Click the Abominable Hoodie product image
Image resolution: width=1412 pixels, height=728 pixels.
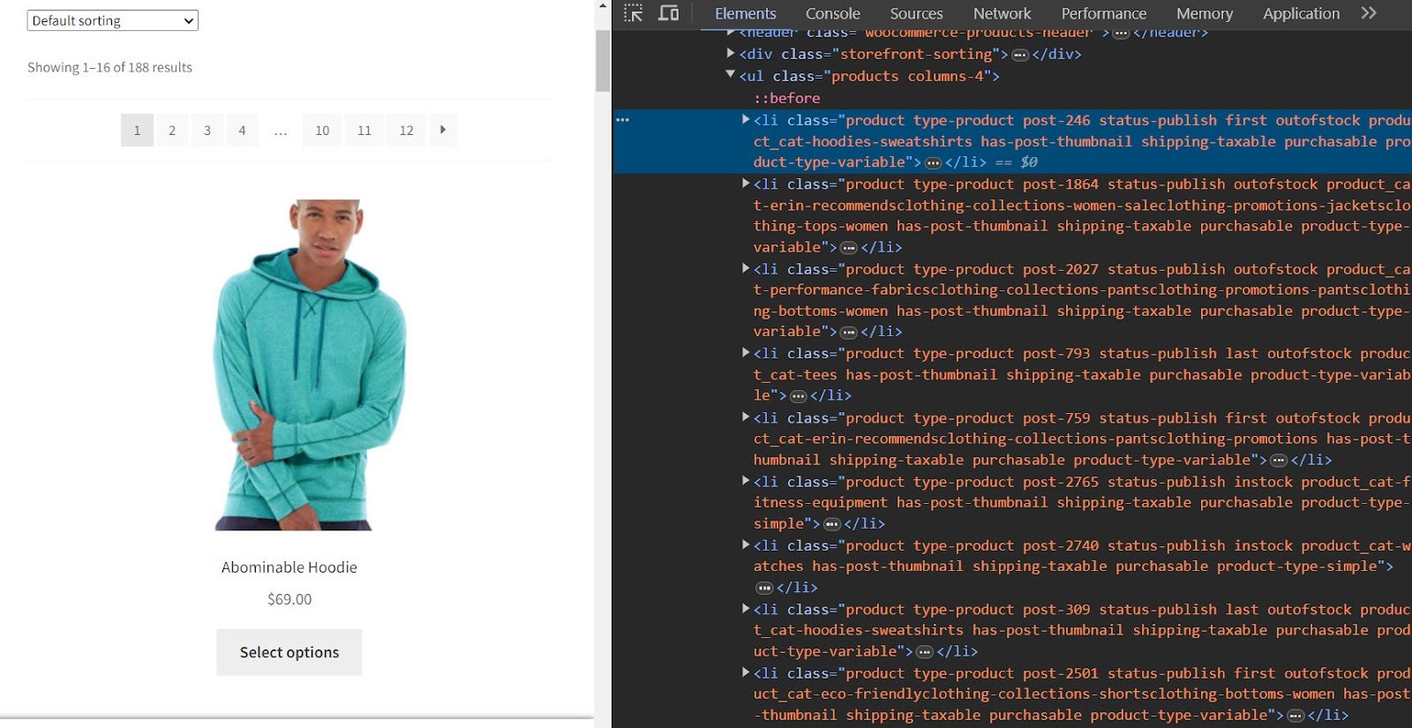(x=310, y=364)
